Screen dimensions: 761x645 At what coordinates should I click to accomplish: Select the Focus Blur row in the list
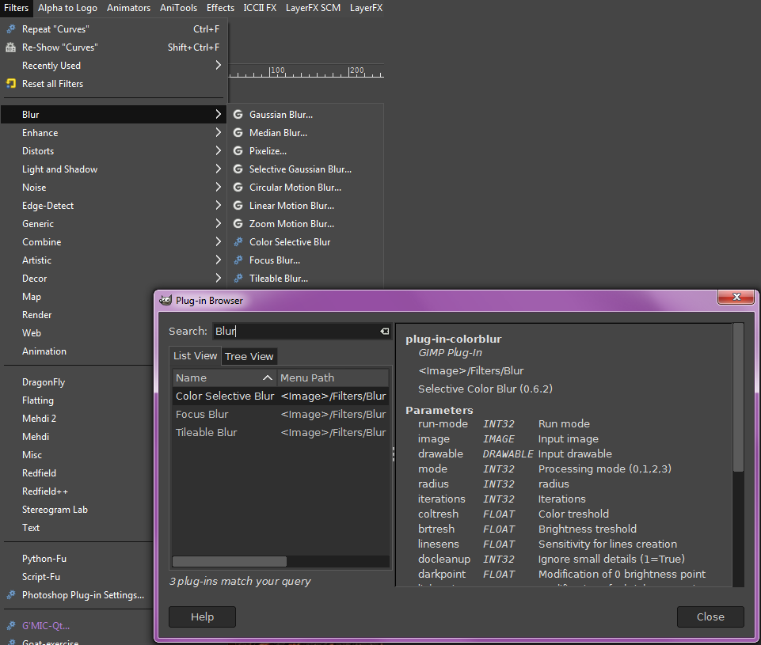tap(281, 414)
